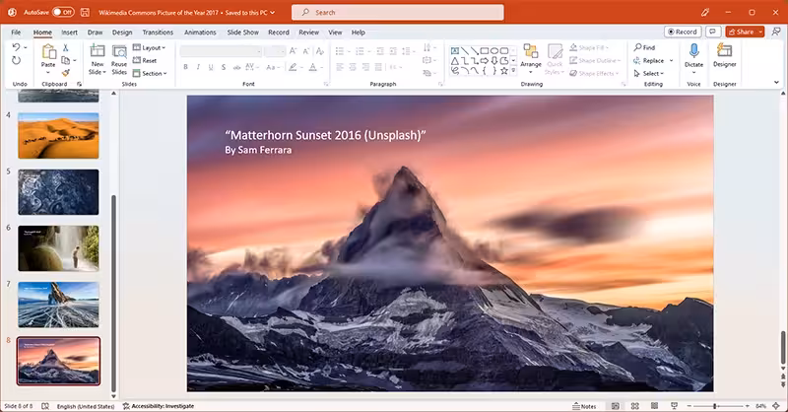Click the Record button at top right
Viewport: 788px width, 412px height.
point(682,32)
